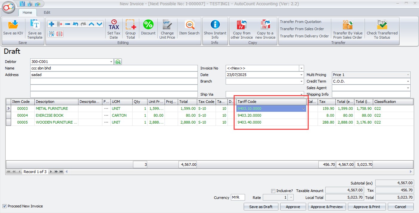Click the Group Total icon
The image size is (419, 213).
[x=131, y=25]
